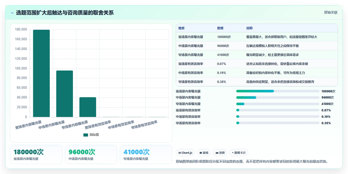Click the 宽场景有效咨询率 progress bar

pyautogui.click(x=278, y=110)
